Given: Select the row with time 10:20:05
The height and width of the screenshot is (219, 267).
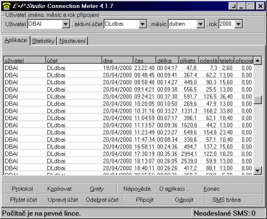Looking at the screenshot, I should (x=128, y=104).
